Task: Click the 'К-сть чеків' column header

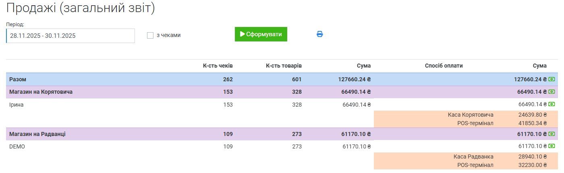Action: 218,66
